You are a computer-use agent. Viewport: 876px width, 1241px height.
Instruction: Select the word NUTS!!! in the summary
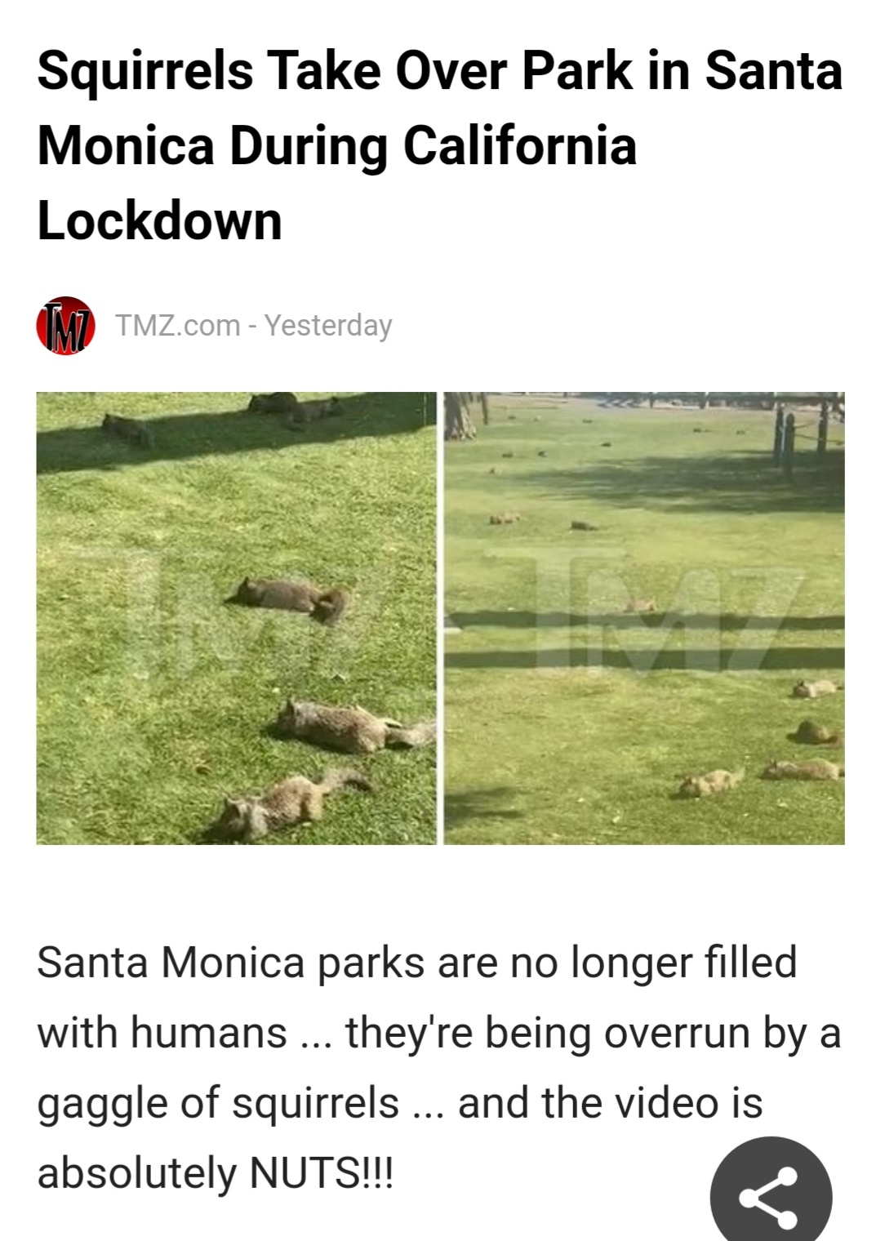coord(321,1173)
